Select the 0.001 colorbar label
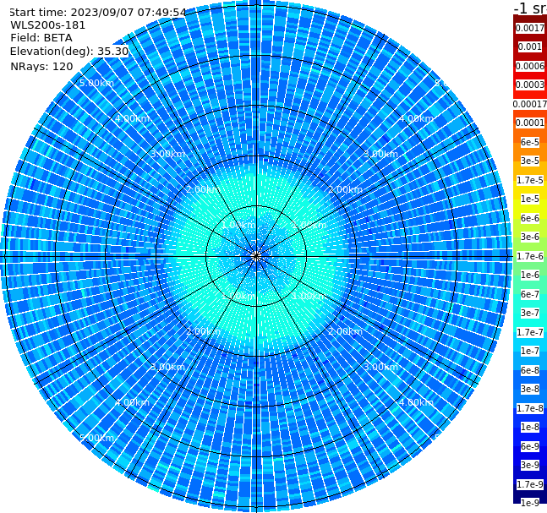This screenshot has width=547, height=513. (x=530, y=46)
